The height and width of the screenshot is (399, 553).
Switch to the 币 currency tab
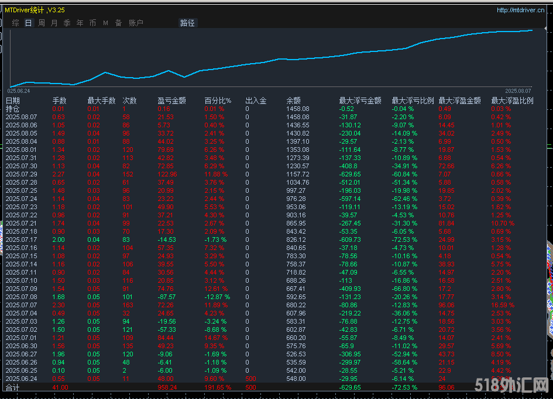[93, 23]
